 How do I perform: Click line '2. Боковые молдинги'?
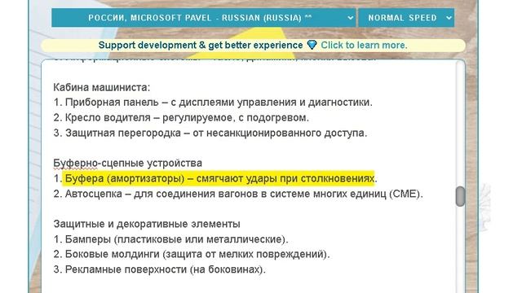[x=192, y=254]
